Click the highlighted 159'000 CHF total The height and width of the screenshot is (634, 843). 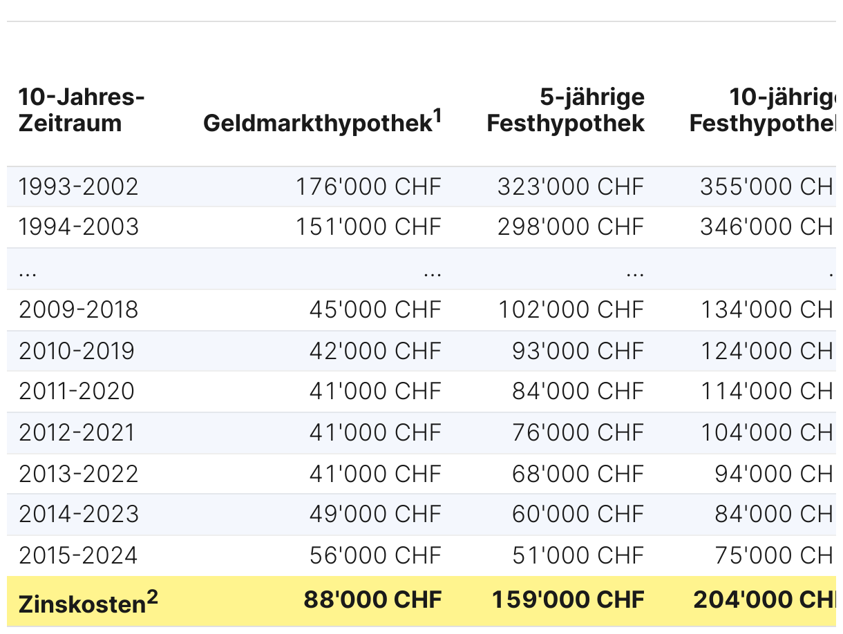(x=568, y=599)
